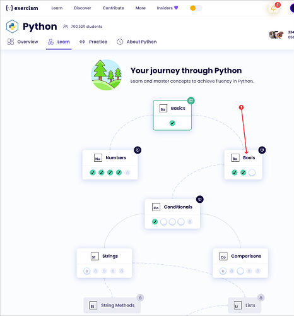Click the first completed exercise in Numbers
Viewport: 294px width, 316px height.
pos(93,173)
